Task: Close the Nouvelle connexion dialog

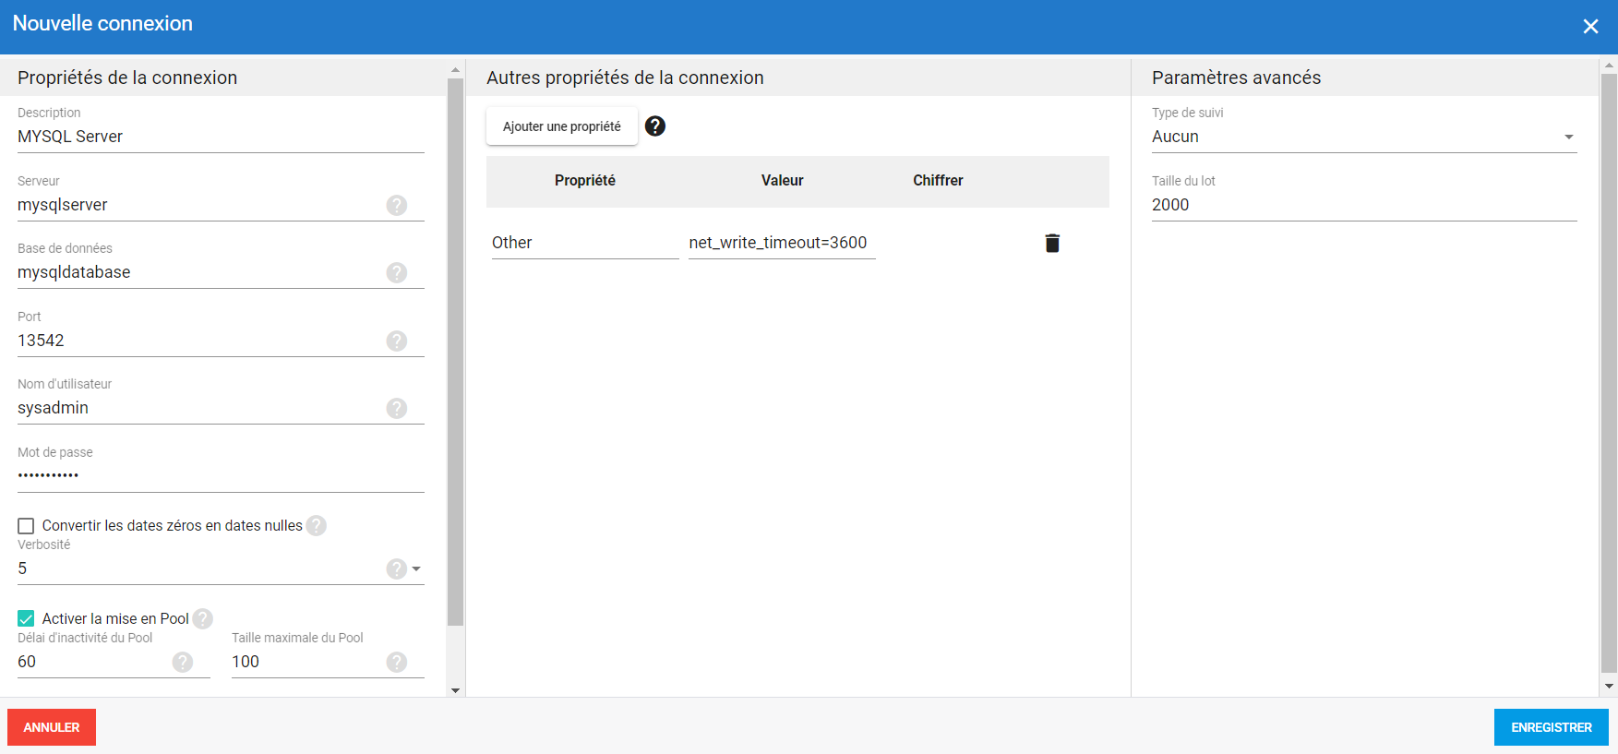Action: coord(1590,27)
